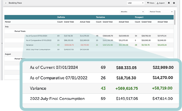This screenshot has height=111, width=182.
Task: Select the Prospect column group header
Action: pyautogui.click(x=139, y=17)
